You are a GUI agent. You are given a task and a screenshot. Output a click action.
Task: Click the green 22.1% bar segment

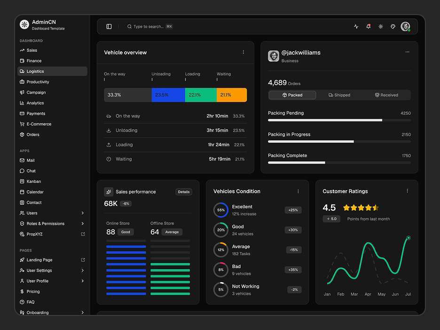[x=201, y=95]
